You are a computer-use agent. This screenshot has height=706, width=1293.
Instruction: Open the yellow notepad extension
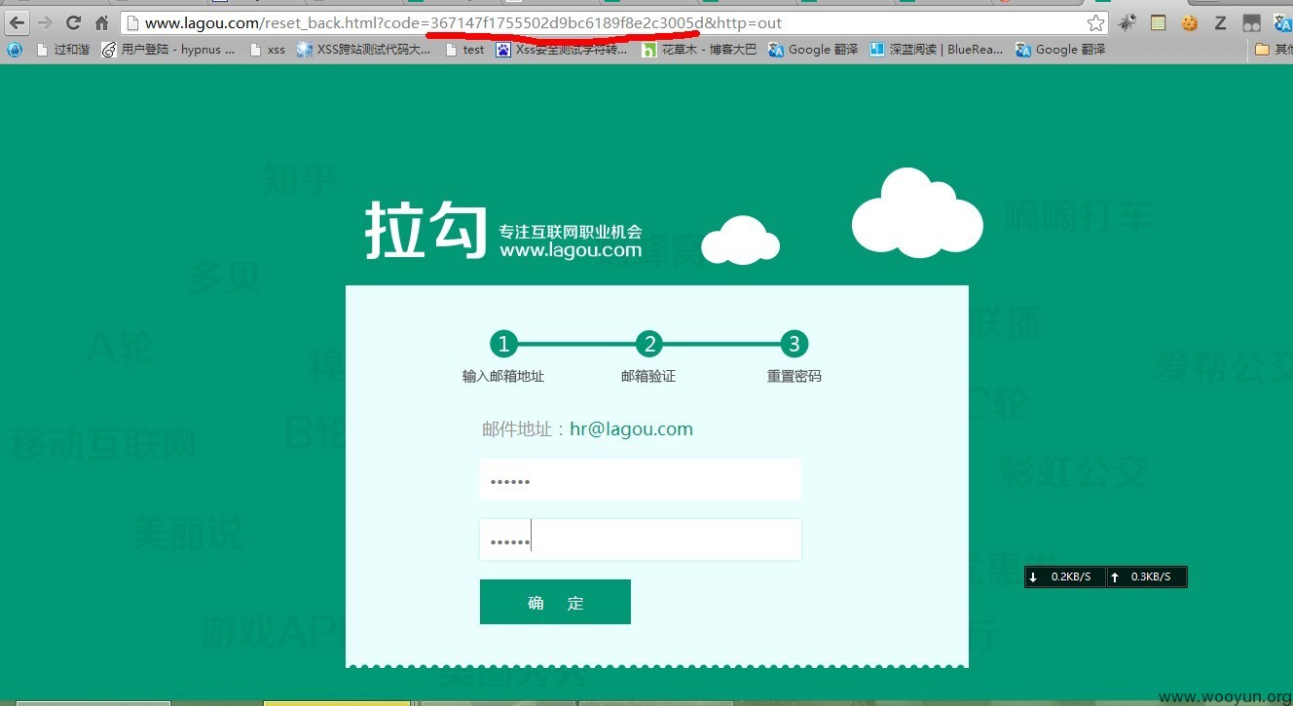1158,22
